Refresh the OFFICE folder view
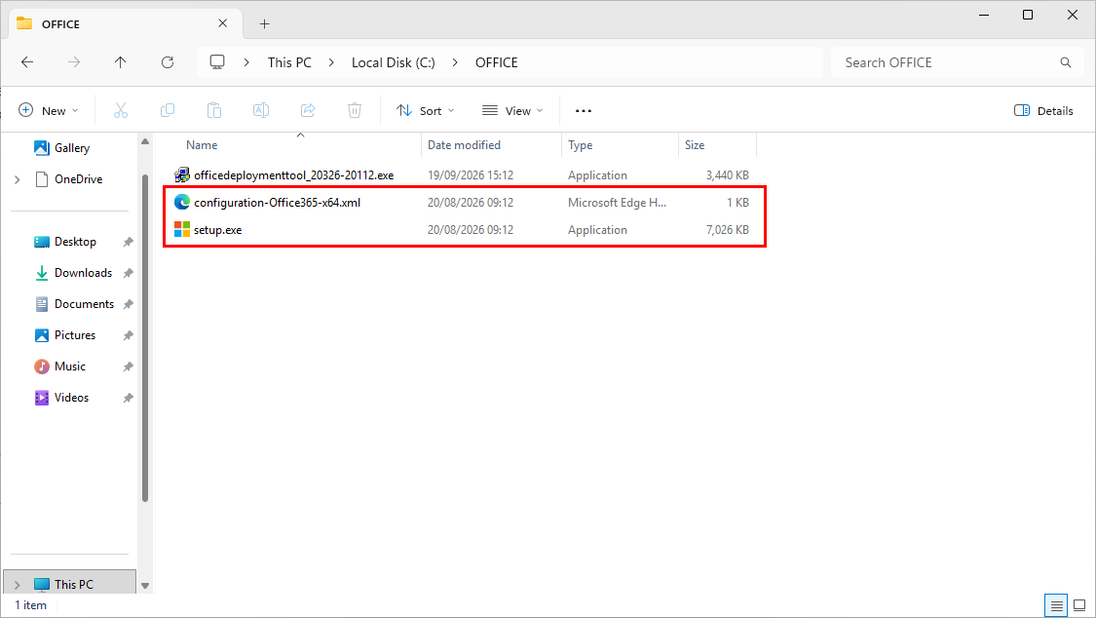The height and width of the screenshot is (618, 1096). coord(168,62)
